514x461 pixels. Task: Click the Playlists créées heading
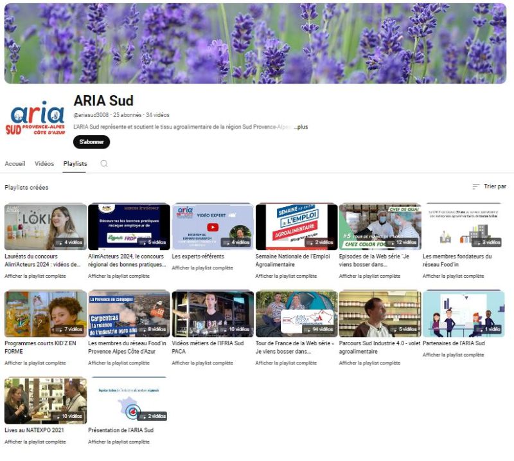26,187
